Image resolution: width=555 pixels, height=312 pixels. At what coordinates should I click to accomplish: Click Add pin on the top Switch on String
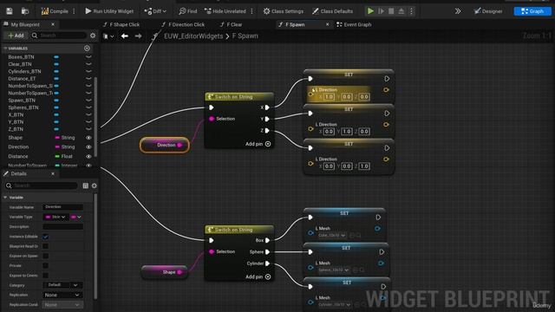258,144
